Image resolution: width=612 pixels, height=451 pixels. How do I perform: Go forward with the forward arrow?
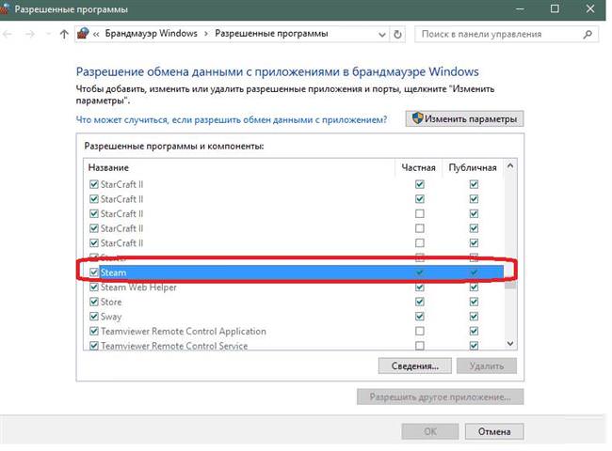pos(30,34)
